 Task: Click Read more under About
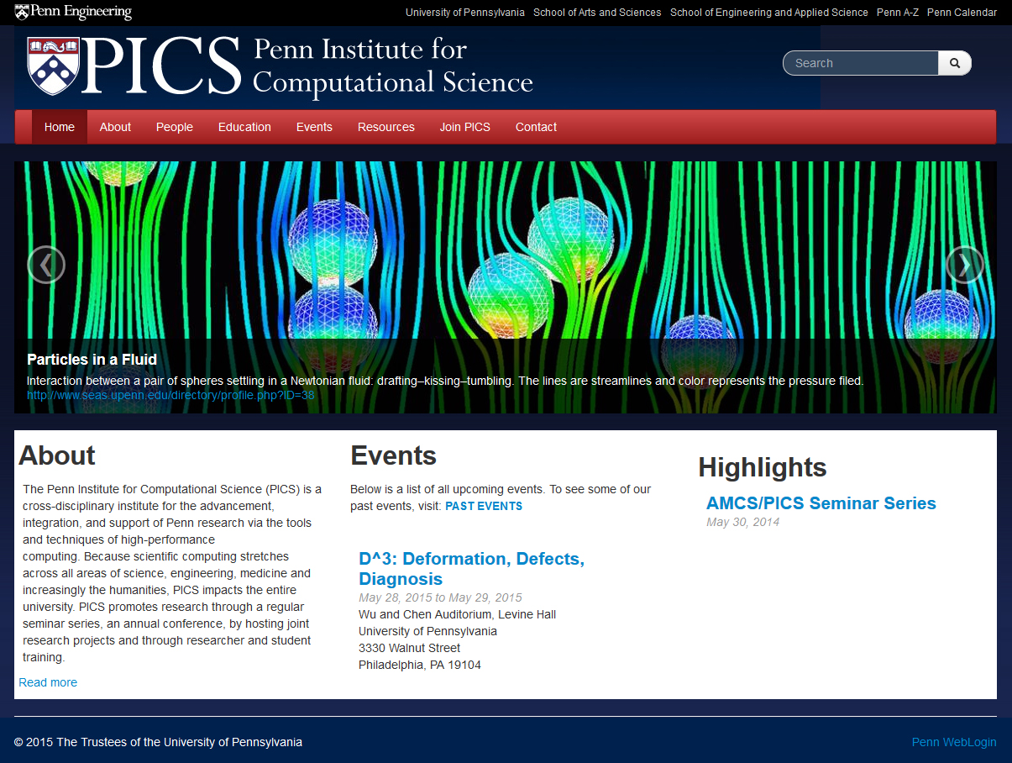pos(48,682)
